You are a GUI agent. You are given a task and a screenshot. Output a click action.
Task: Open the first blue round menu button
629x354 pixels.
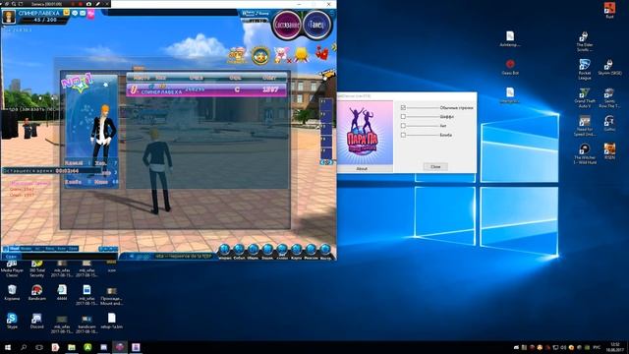click(x=225, y=250)
